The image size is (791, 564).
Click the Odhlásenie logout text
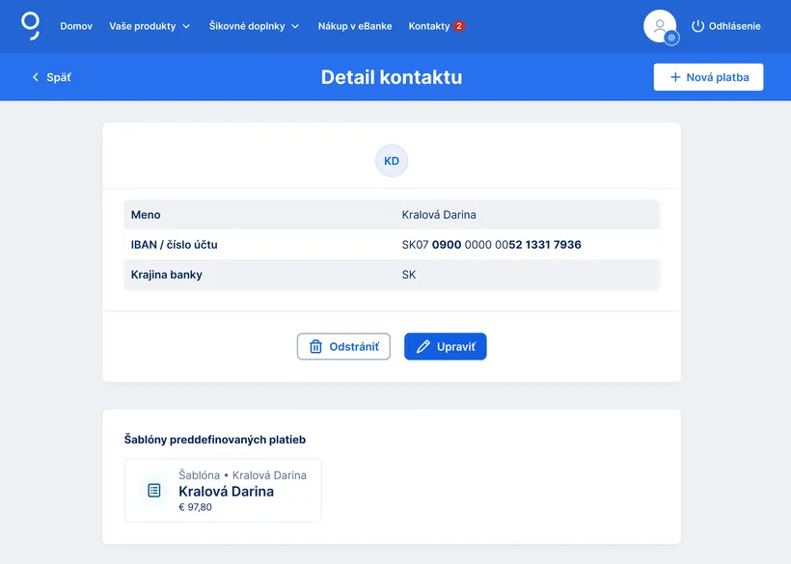(734, 26)
